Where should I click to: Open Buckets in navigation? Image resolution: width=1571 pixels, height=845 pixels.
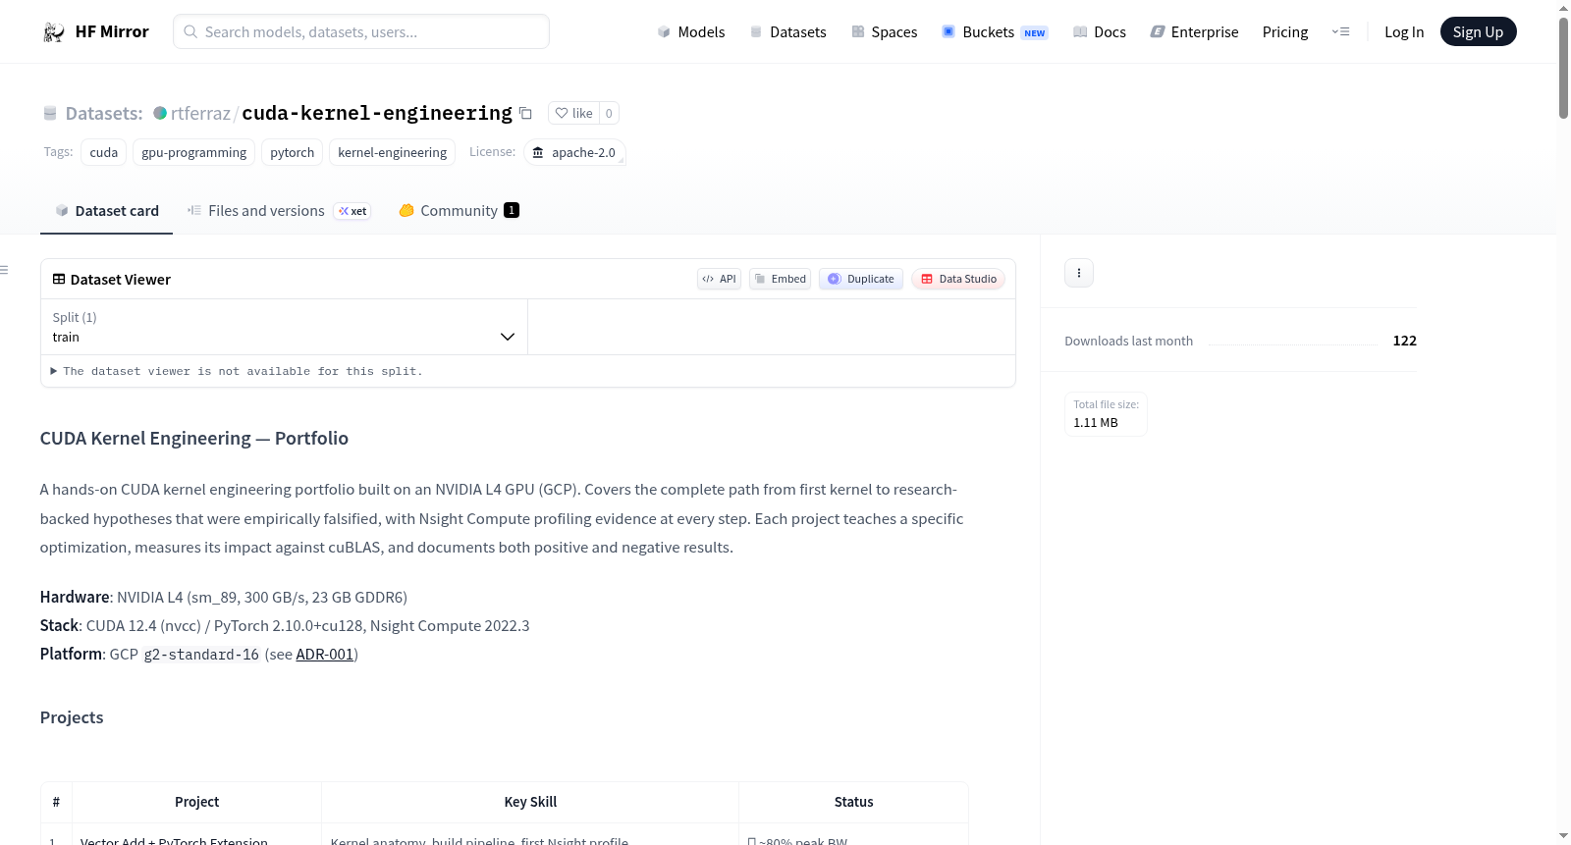point(995,32)
